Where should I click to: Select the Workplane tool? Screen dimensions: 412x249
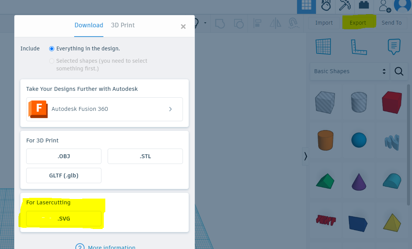pyautogui.click(x=323, y=46)
